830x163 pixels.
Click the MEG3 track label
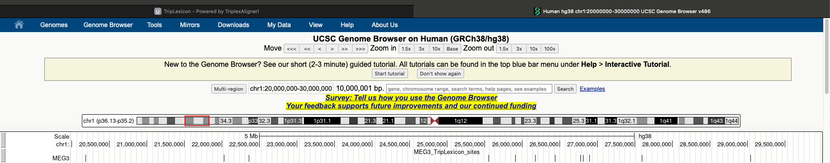61,158
